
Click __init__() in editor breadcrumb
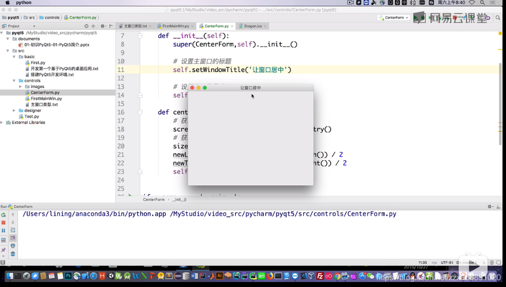point(179,200)
